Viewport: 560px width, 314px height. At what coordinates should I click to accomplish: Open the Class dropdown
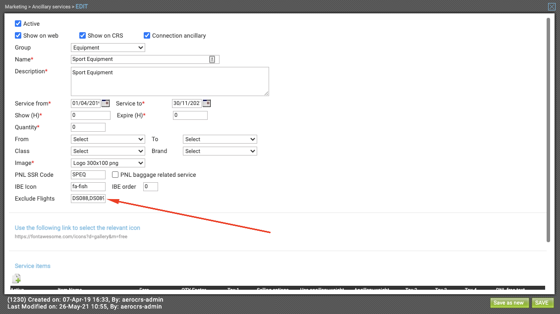[108, 151]
